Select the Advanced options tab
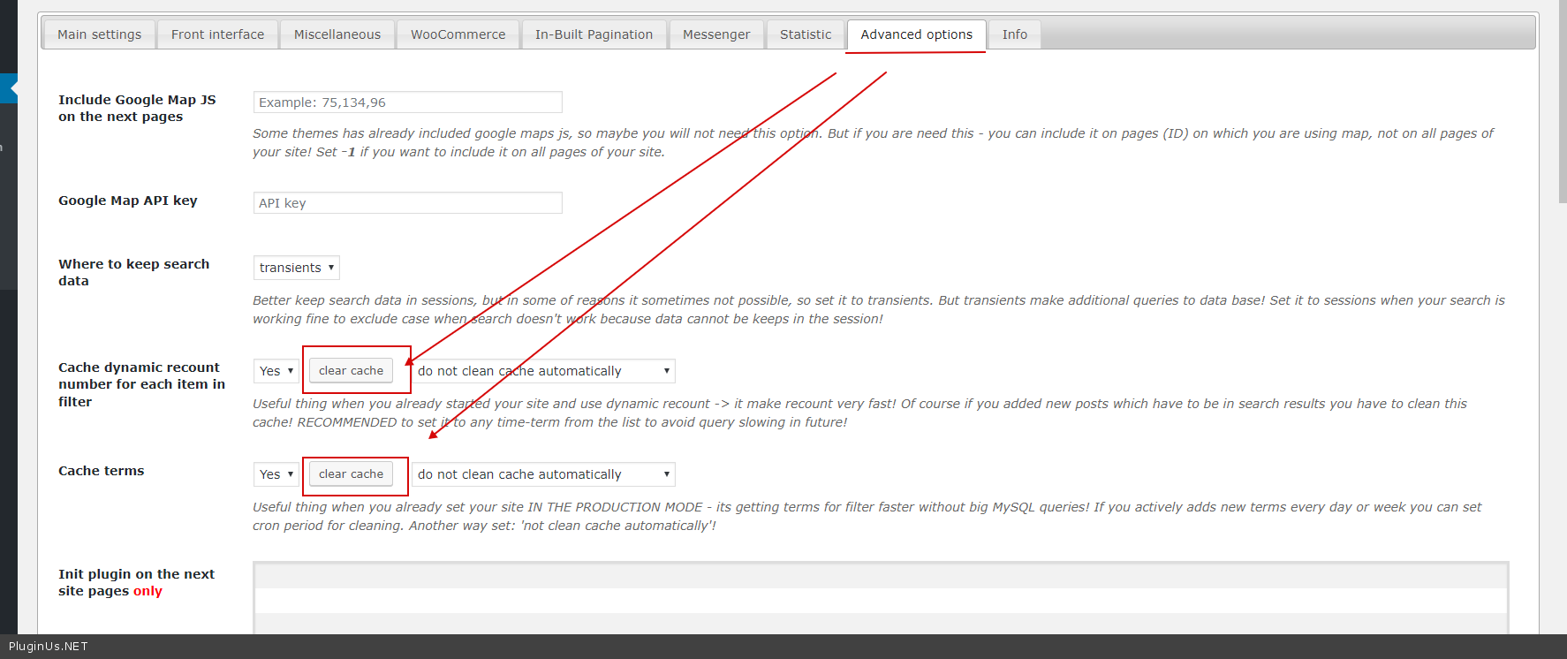 (917, 34)
